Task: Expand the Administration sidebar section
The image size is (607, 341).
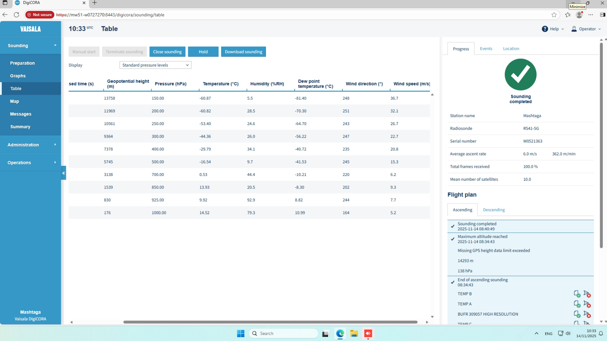Action: pyautogui.click(x=30, y=145)
